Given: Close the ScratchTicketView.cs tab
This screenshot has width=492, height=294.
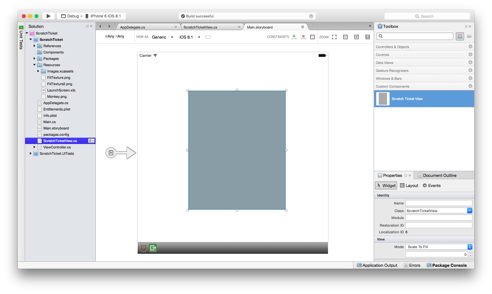Looking at the screenshot, I should (x=239, y=27).
